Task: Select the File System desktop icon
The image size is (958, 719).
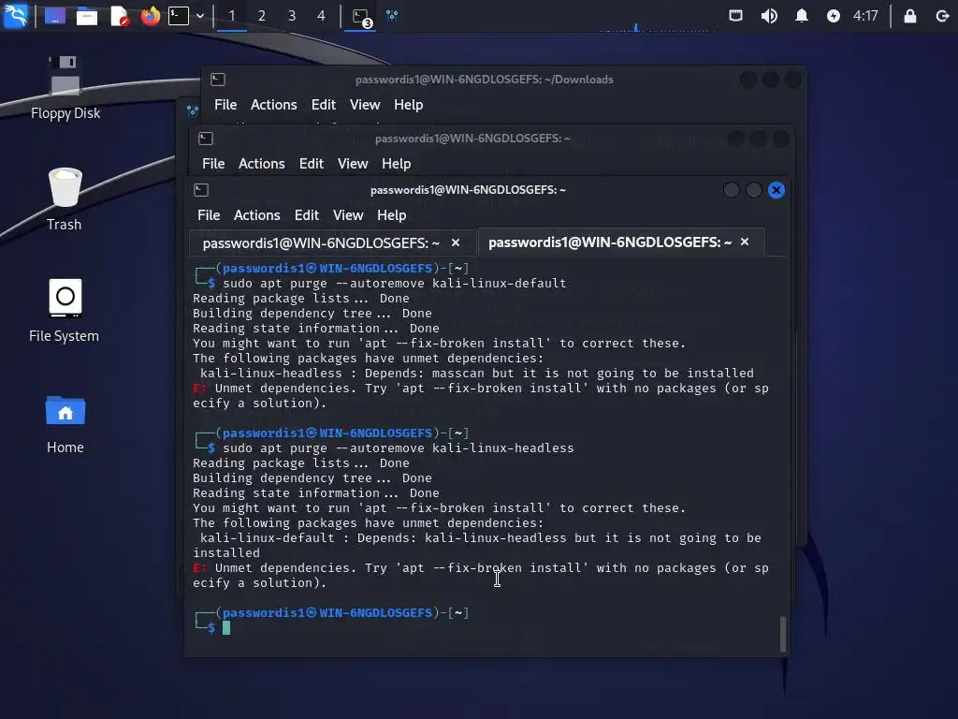Action: click(x=65, y=311)
